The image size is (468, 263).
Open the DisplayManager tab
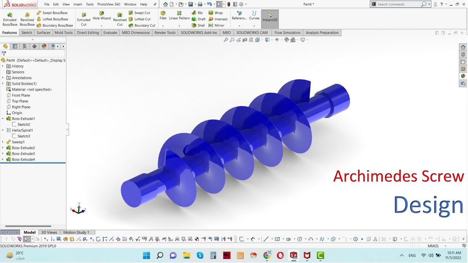(x=44, y=46)
